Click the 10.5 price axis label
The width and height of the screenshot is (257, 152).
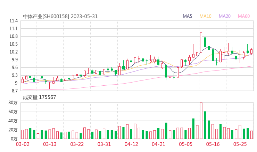14,44
